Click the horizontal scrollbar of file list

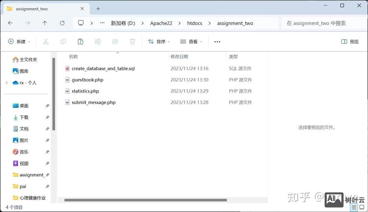pos(146,200)
